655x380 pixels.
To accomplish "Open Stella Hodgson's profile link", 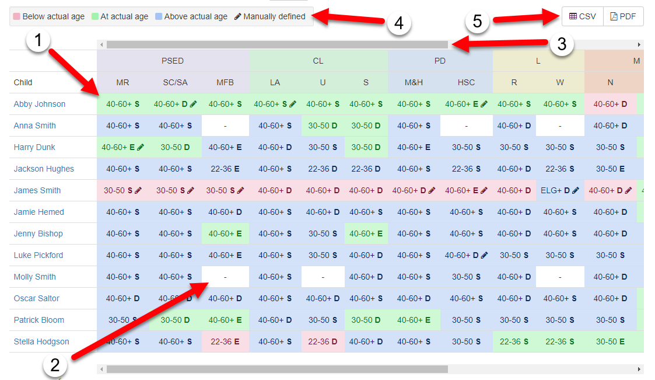I will pyautogui.click(x=41, y=341).
